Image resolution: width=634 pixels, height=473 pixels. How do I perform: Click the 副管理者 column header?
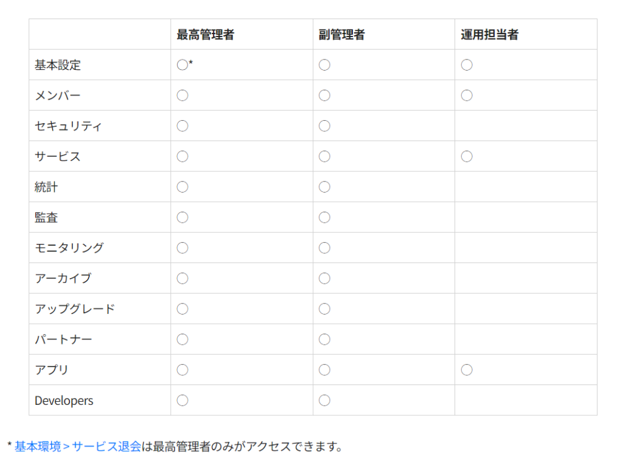tap(342, 35)
